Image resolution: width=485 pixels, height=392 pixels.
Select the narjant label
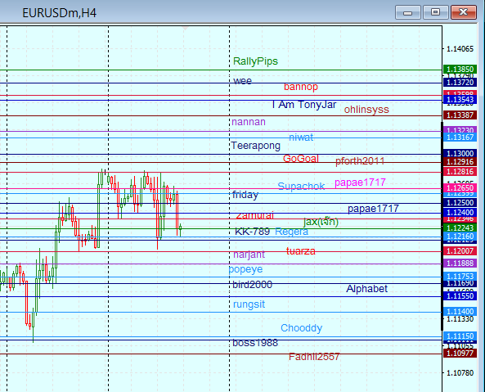point(249,255)
